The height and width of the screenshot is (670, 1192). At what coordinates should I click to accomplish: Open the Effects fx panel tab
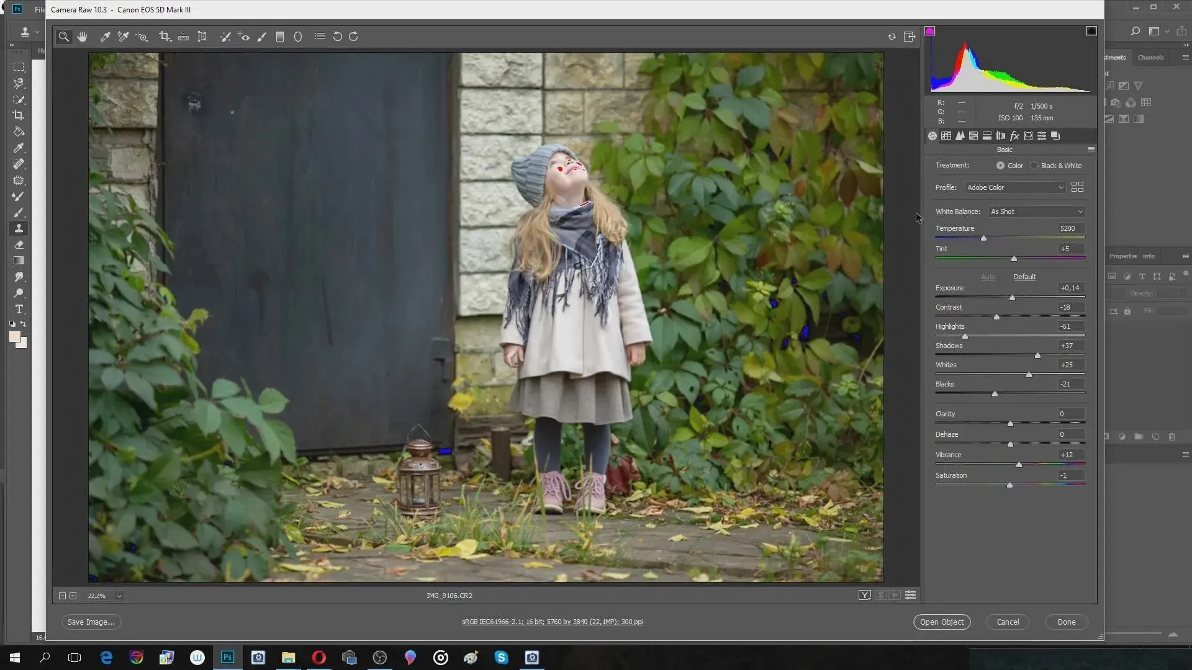click(1014, 136)
